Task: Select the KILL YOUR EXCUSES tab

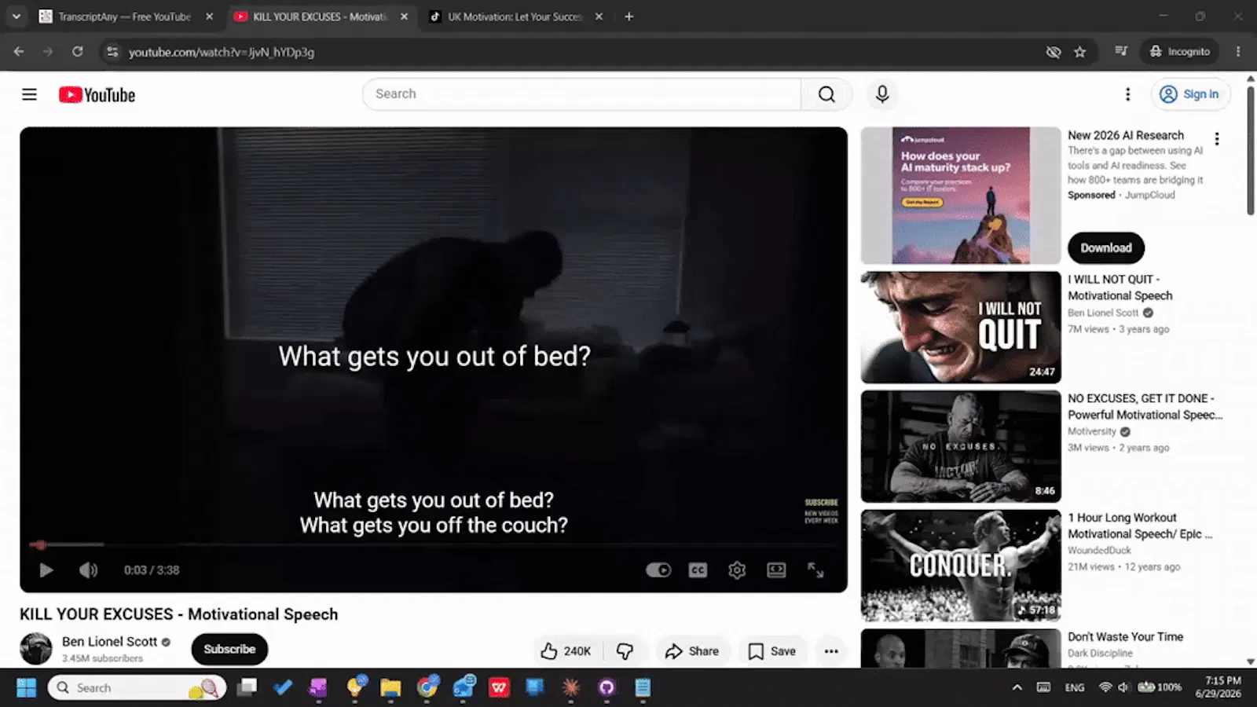Action: tap(321, 16)
